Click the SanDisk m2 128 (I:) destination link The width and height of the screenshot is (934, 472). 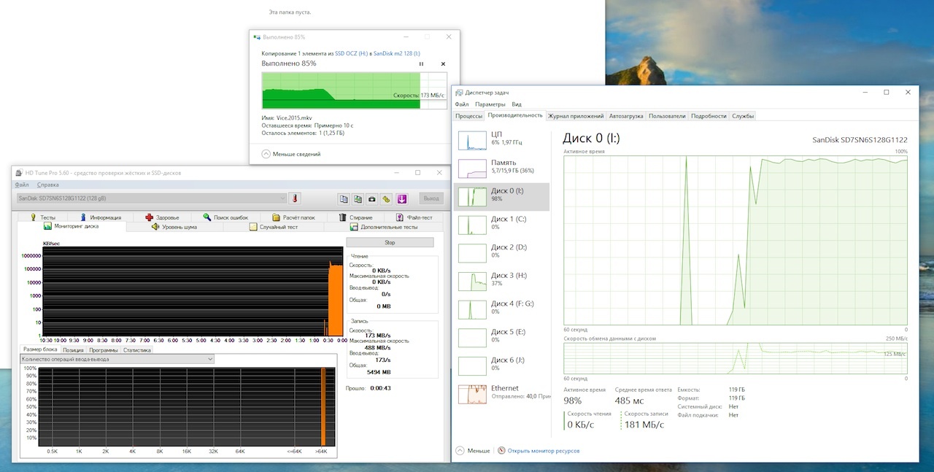pyautogui.click(x=396, y=53)
